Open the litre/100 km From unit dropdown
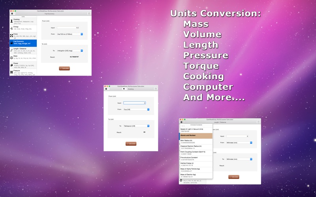 [x=82, y=34]
